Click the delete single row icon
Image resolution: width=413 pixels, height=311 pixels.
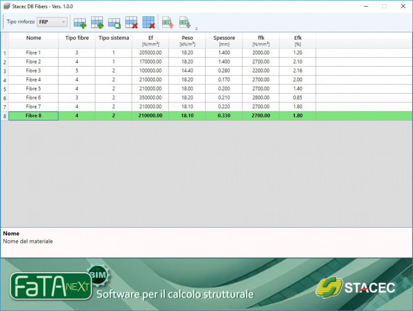(x=131, y=23)
